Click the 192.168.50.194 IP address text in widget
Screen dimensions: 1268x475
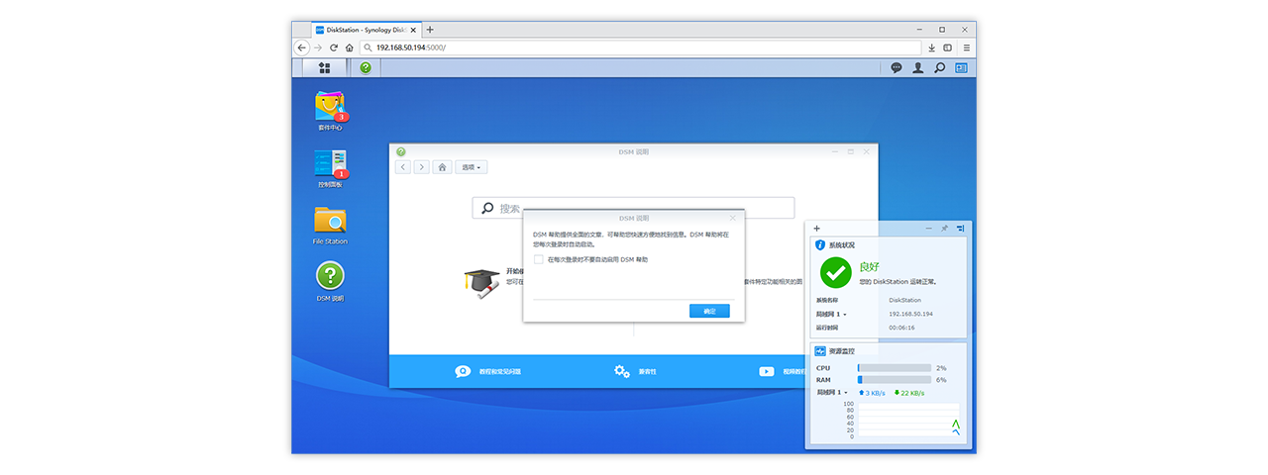coord(911,314)
